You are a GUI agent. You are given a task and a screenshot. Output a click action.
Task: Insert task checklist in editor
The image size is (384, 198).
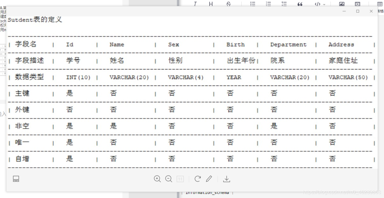tap(284, 4)
